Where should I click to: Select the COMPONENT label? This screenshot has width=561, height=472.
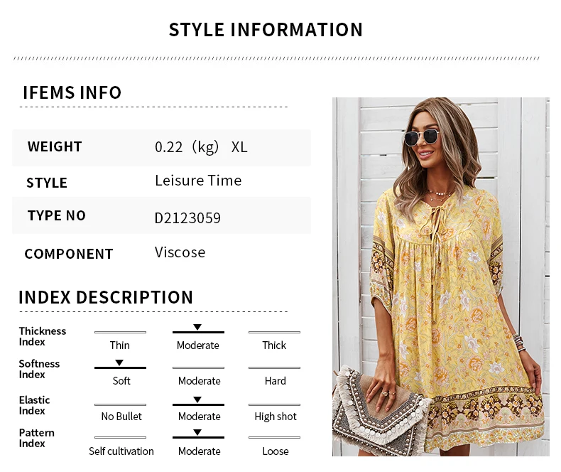coord(69,254)
